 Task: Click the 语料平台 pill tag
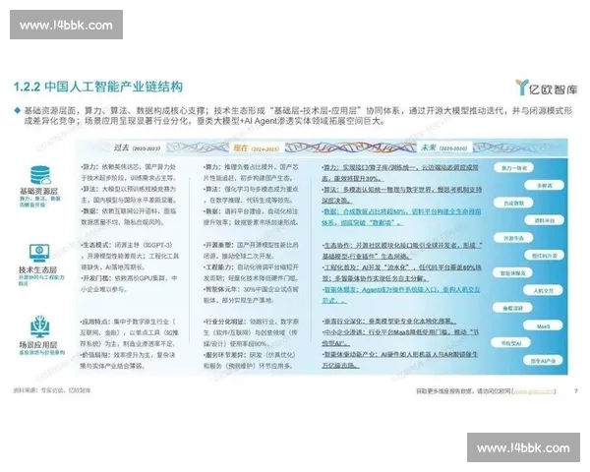point(545,220)
